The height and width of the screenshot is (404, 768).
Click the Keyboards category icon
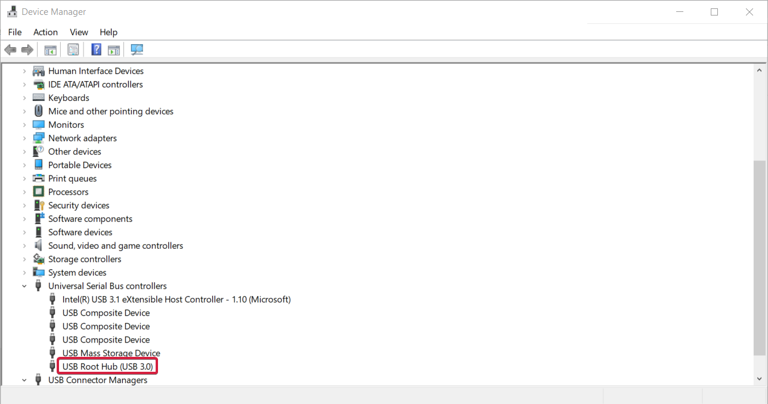click(39, 98)
